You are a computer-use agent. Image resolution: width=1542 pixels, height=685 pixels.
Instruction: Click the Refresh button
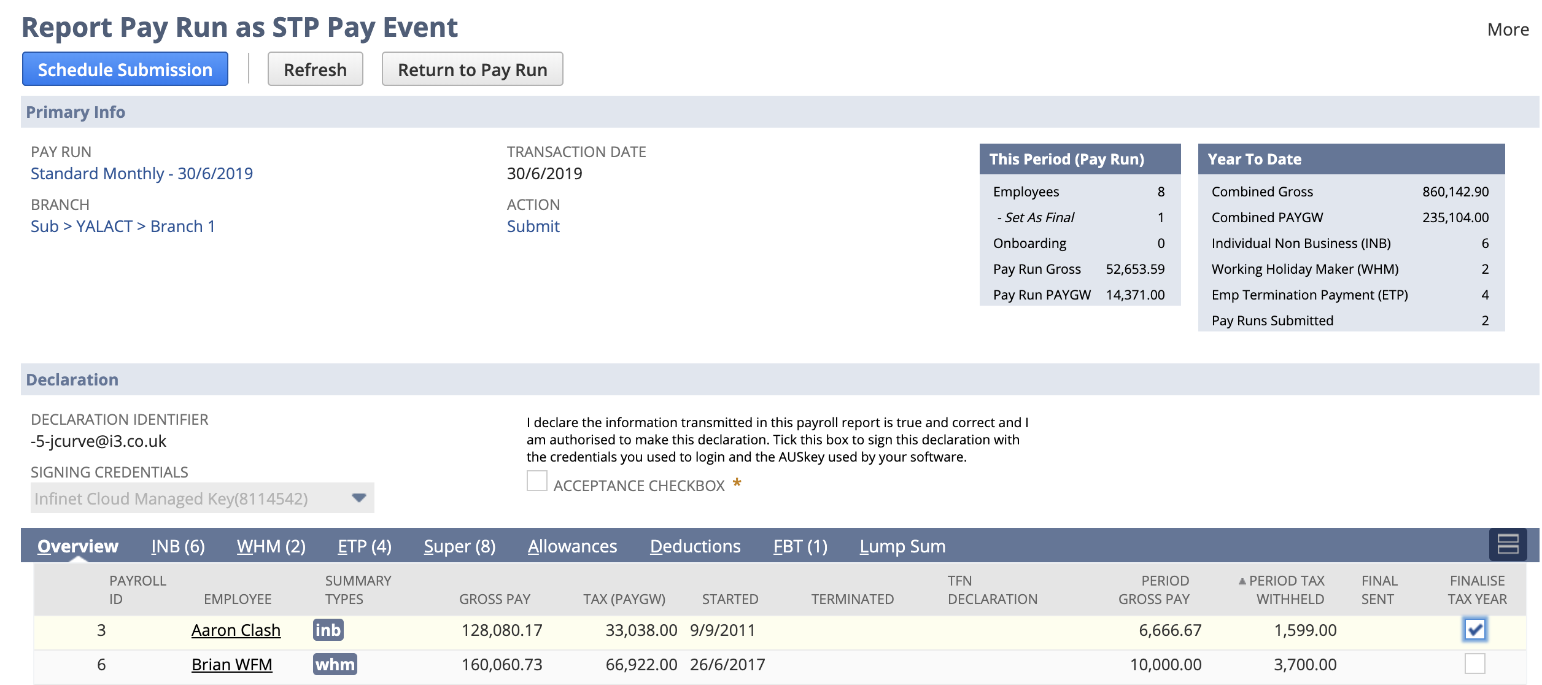coord(315,69)
